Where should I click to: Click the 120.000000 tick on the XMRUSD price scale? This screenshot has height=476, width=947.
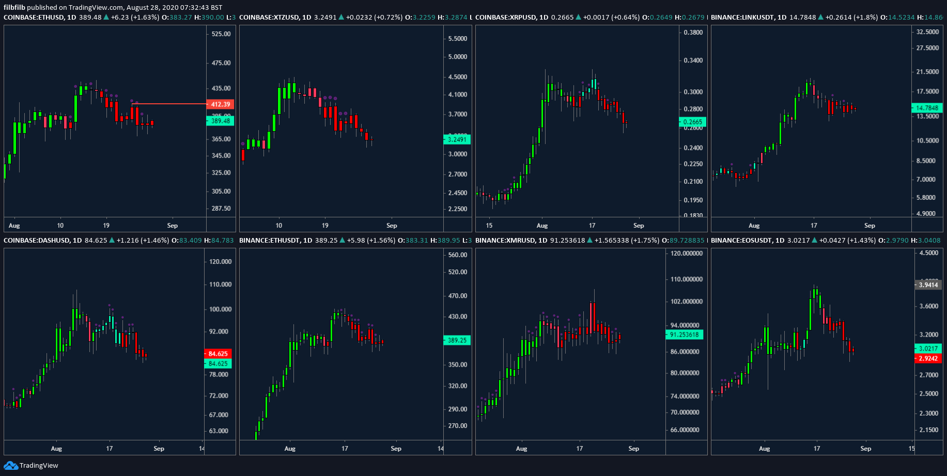click(687, 253)
